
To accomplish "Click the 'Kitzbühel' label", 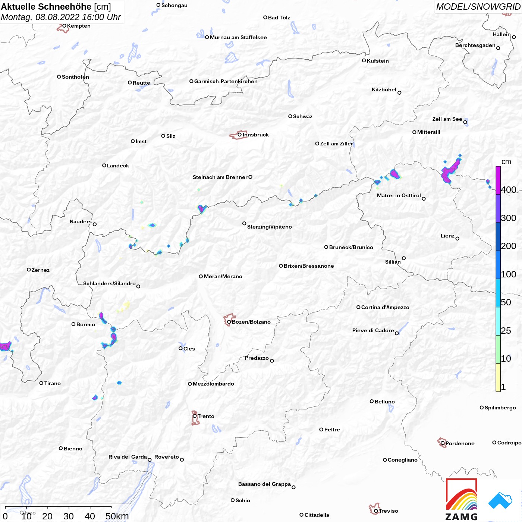I will coord(384,89).
